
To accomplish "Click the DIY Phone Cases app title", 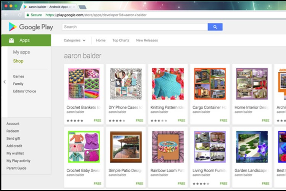I will click(125, 107).
